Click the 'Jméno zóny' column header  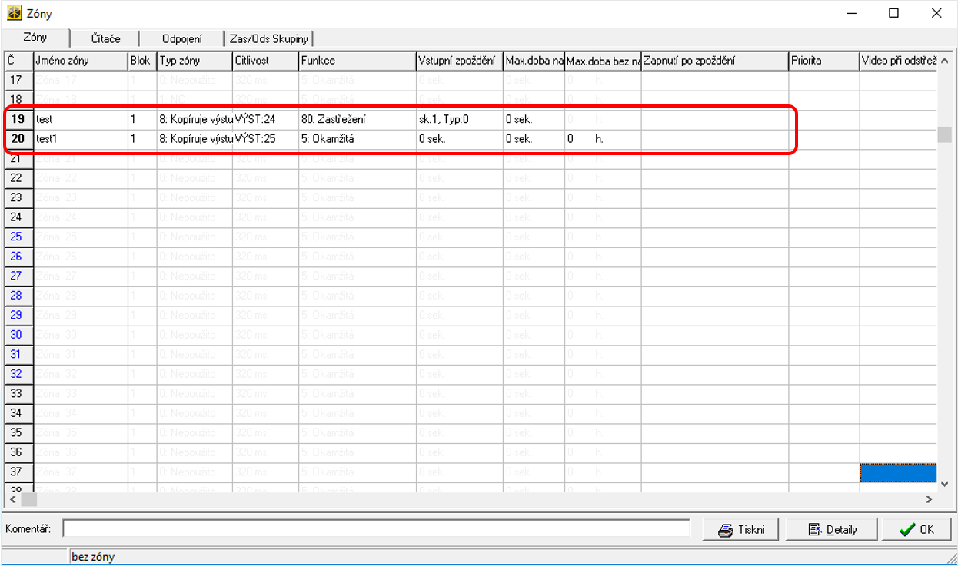coord(79,61)
